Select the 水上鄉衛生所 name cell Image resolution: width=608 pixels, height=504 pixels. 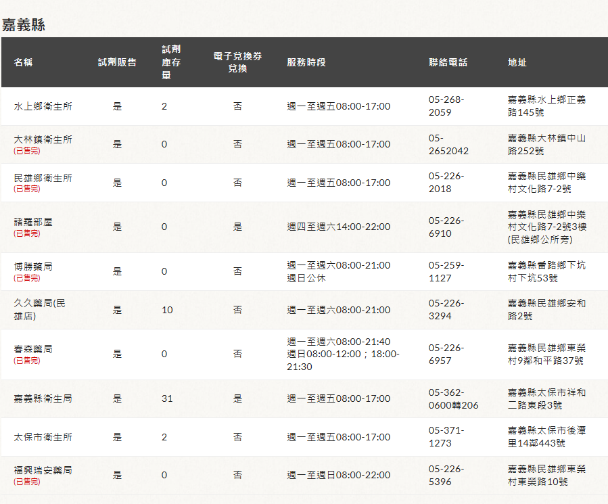click(x=43, y=106)
